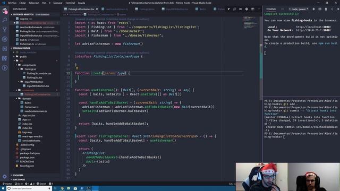
Task: Open the Ver menu
Action: [x=44, y=3]
